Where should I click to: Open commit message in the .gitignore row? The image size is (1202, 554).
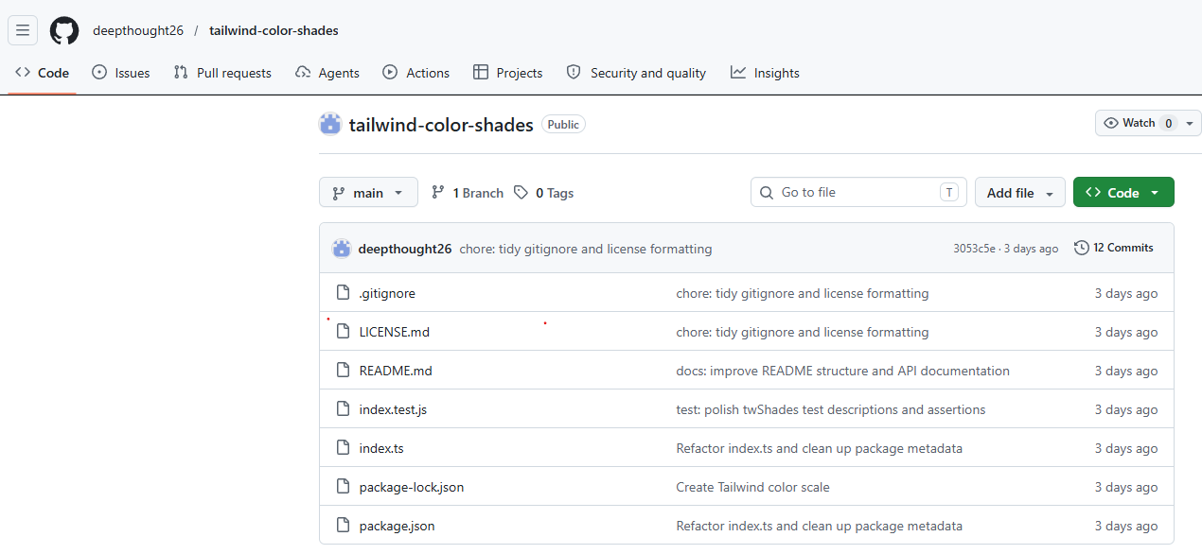[803, 293]
